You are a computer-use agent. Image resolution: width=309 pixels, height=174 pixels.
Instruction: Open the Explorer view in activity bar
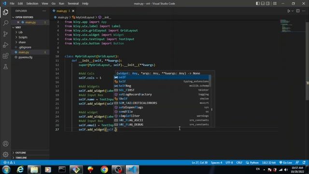pos(5,12)
